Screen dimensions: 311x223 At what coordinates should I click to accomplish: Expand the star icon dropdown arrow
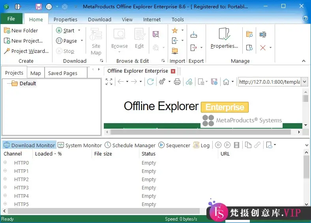point(182,30)
